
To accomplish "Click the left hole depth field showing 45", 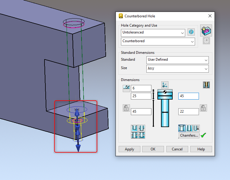I will [x=141, y=112].
